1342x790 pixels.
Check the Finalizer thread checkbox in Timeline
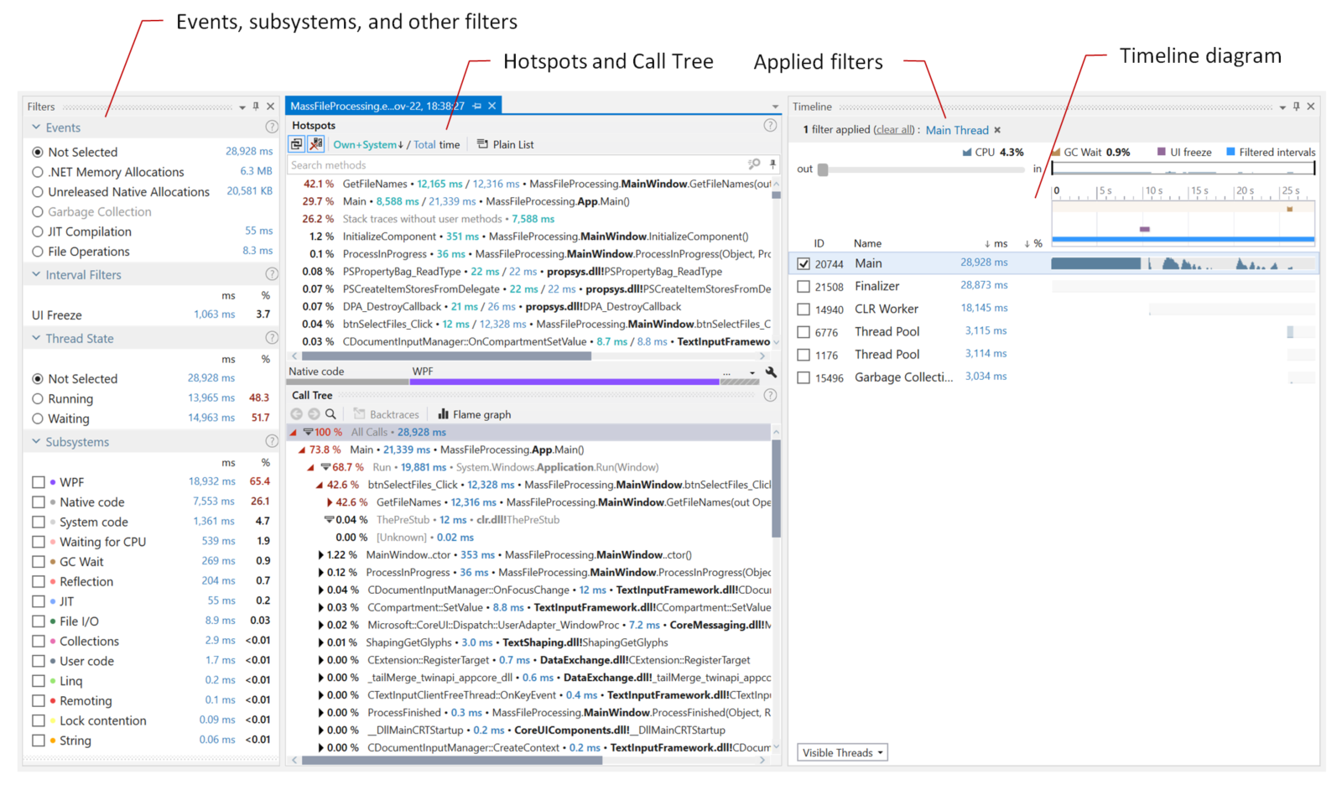pos(803,285)
